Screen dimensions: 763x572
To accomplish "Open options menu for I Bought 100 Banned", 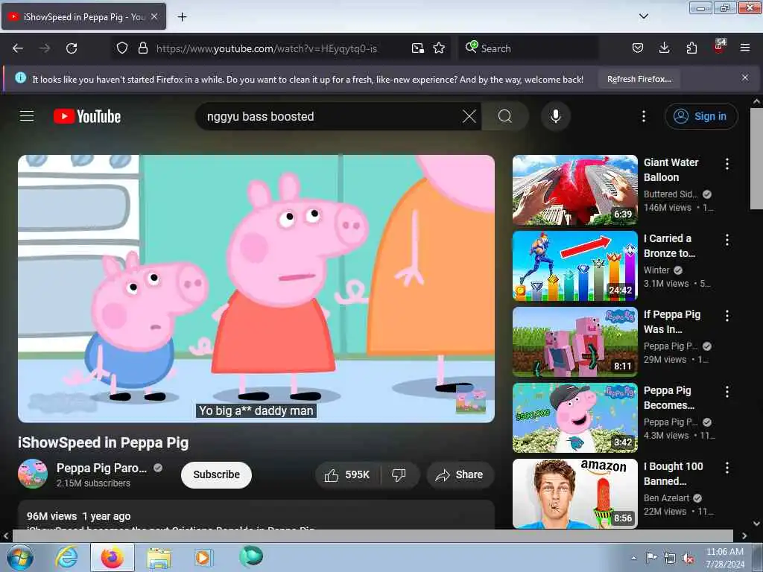I will click(x=727, y=468).
